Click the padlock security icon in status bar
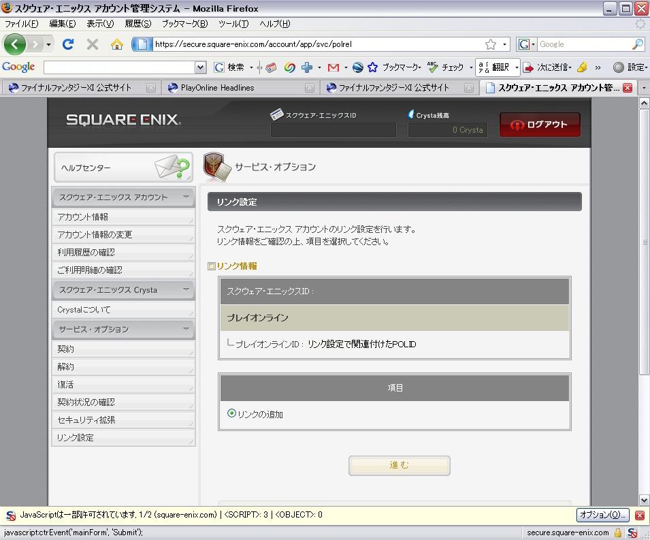Image resolution: width=650 pixels, height=540 pixels. (618, 533)
